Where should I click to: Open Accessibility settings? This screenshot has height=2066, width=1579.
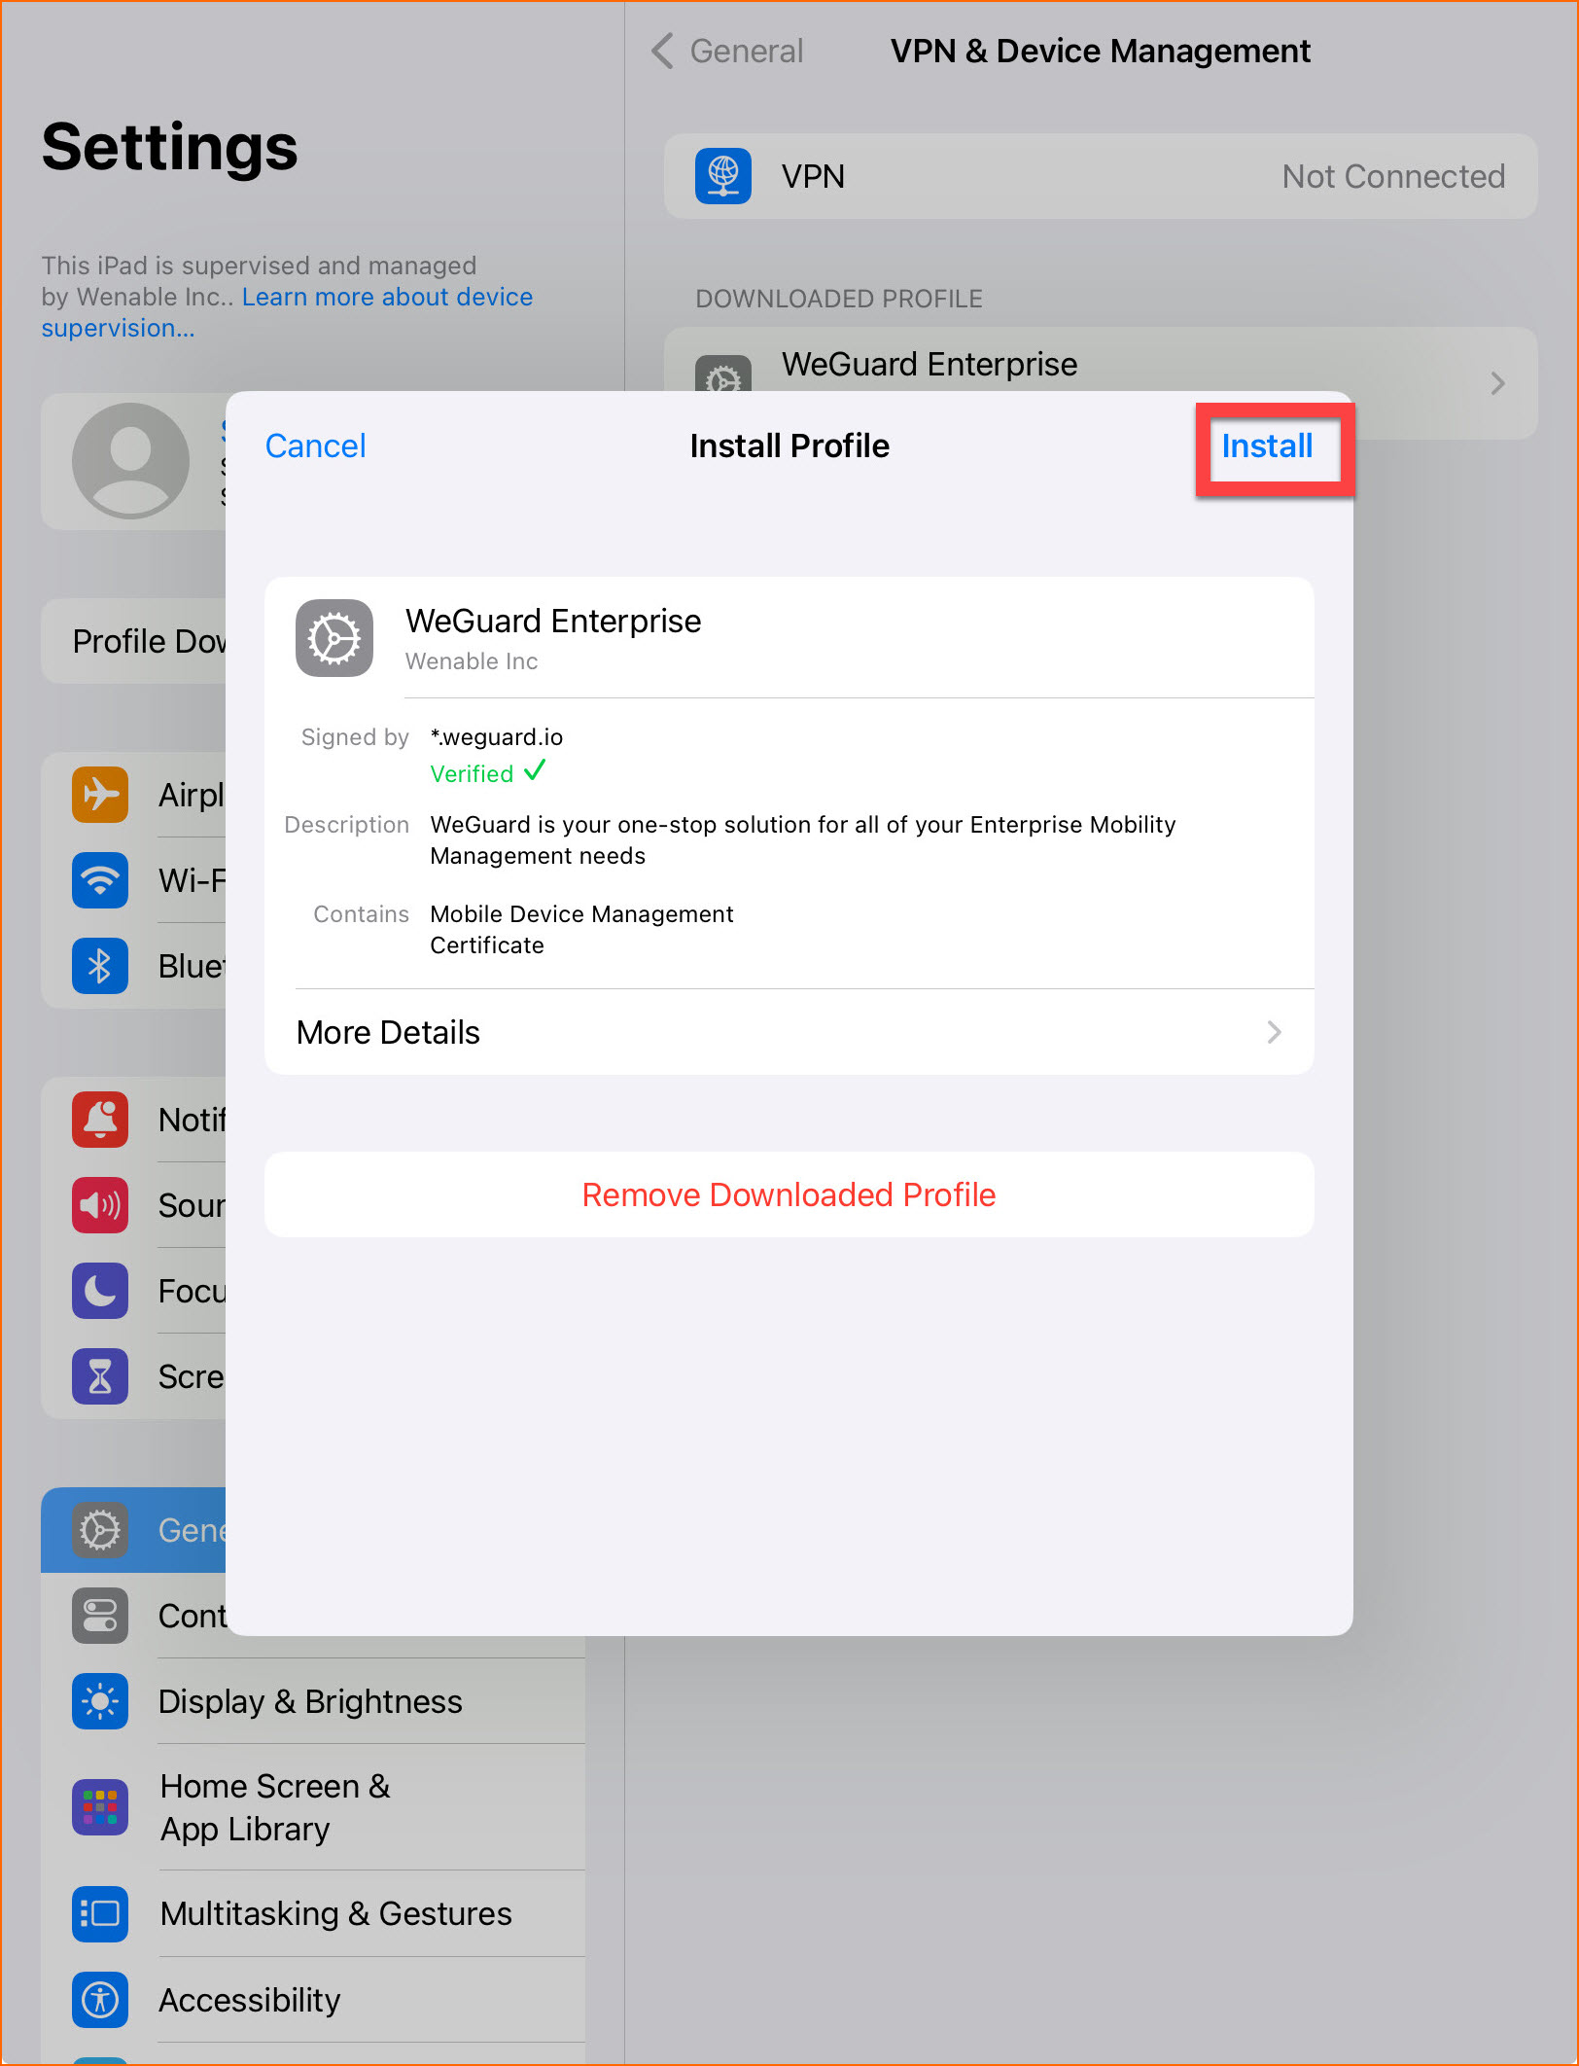313,2000
